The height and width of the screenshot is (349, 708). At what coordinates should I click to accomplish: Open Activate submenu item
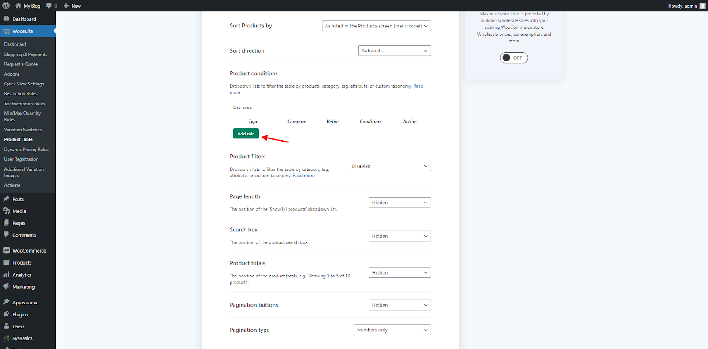tap(12, 185)
